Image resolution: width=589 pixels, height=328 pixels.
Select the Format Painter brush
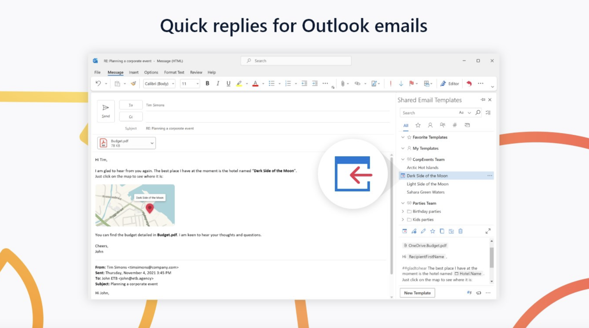[x=133, y=83]
